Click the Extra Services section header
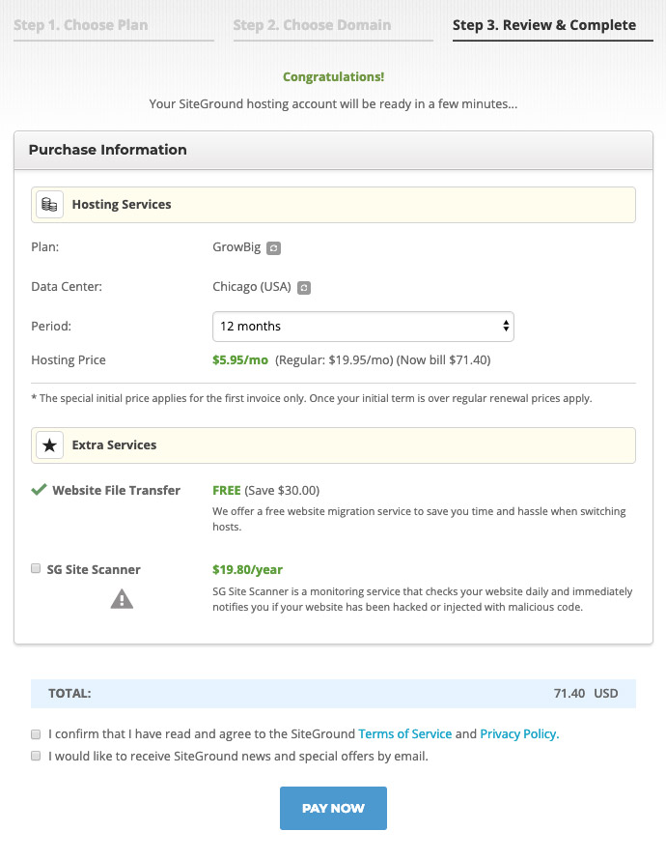This screenshot has width=666, height=860. [333, 445]
